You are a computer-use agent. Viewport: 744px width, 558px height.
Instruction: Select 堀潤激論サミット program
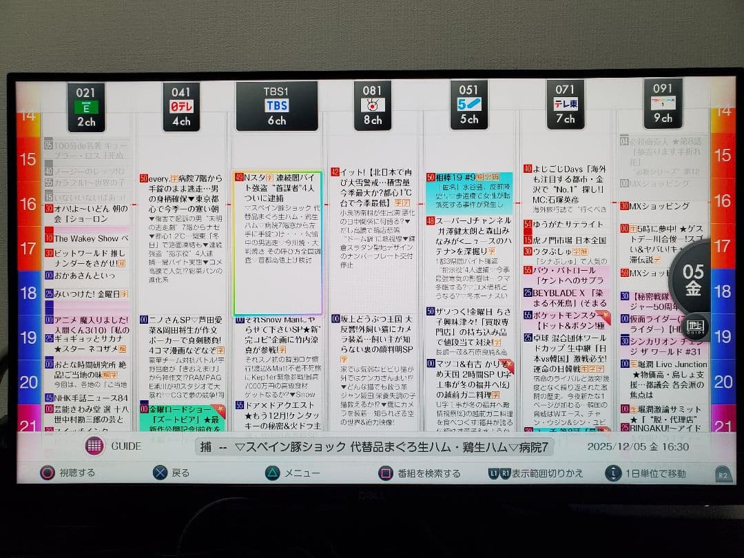[662, 414]
